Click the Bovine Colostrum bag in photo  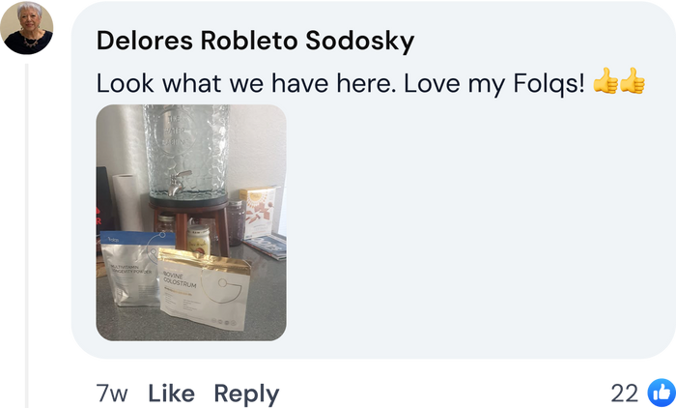click(x=205, y=288)
